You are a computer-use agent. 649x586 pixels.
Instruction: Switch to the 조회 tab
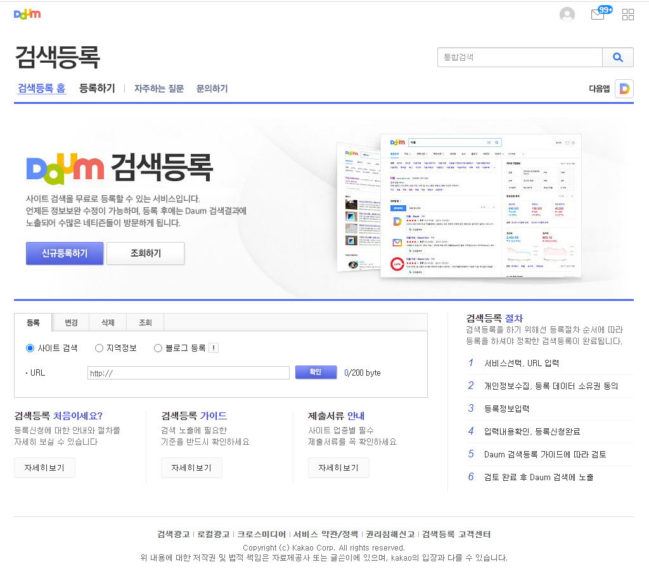click(x=145, y=322)
